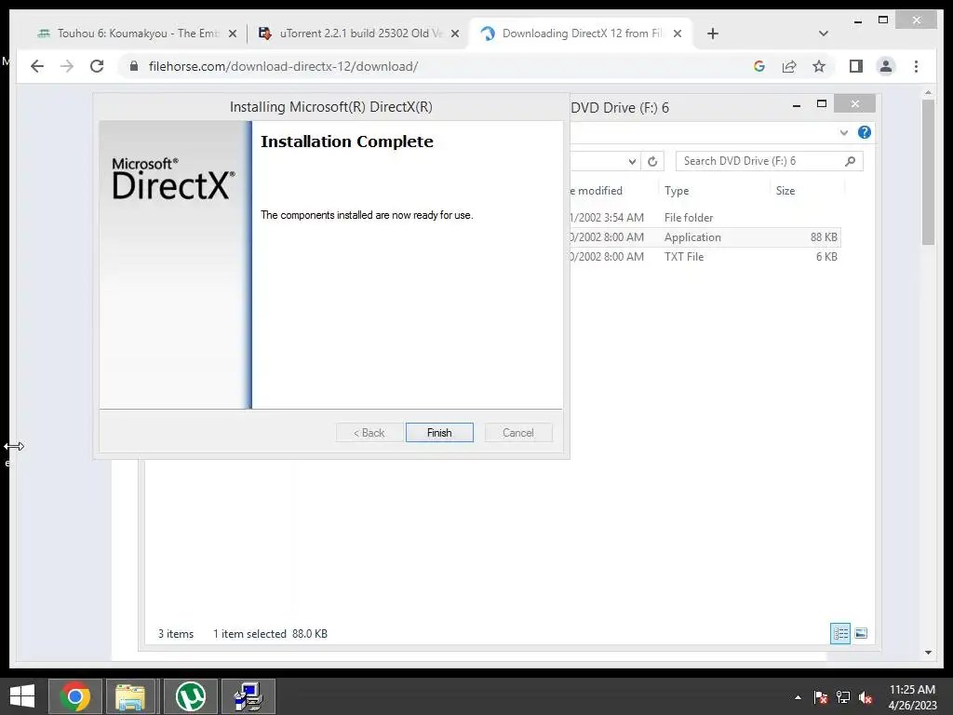Open Chrome three-dot menu
The width and height of the screenshot is (953, 715).
pos(916,66)
